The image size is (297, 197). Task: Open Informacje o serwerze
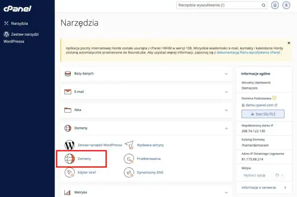point(258,188)
